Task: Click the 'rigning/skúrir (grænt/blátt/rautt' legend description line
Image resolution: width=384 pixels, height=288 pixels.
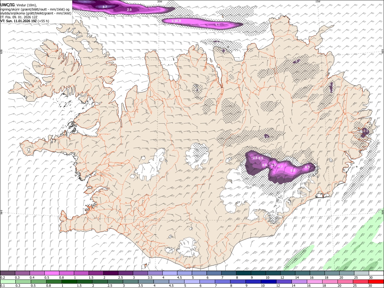Action: click(35, 9)
